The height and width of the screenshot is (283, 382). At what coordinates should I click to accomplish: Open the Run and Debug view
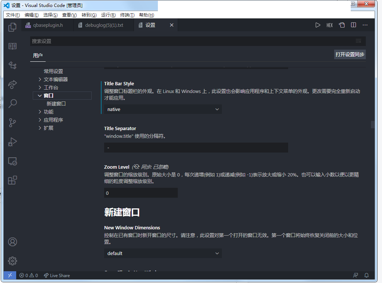[13, 142]
